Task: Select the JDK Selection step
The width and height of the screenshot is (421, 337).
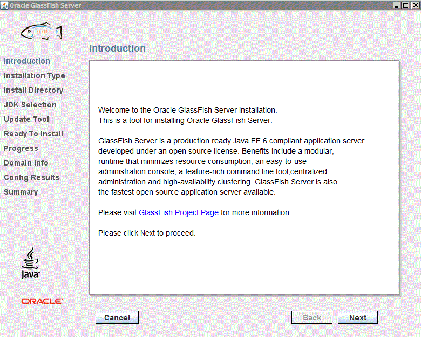Action: [x=30, y=105]
